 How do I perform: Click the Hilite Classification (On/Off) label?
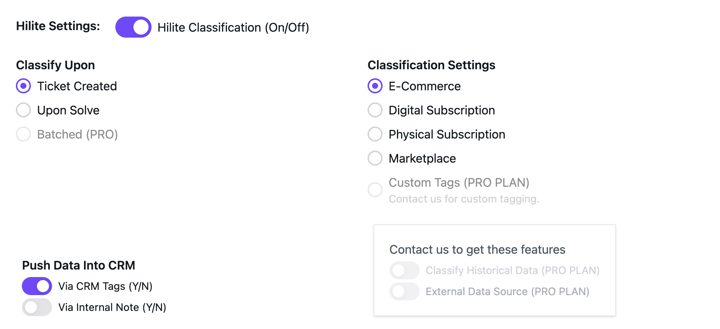[x=233, y=27]
